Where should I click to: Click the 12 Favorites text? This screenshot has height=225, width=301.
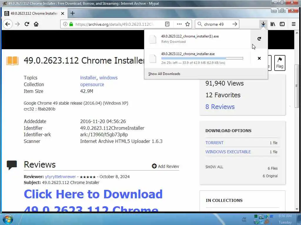point(223,95)
